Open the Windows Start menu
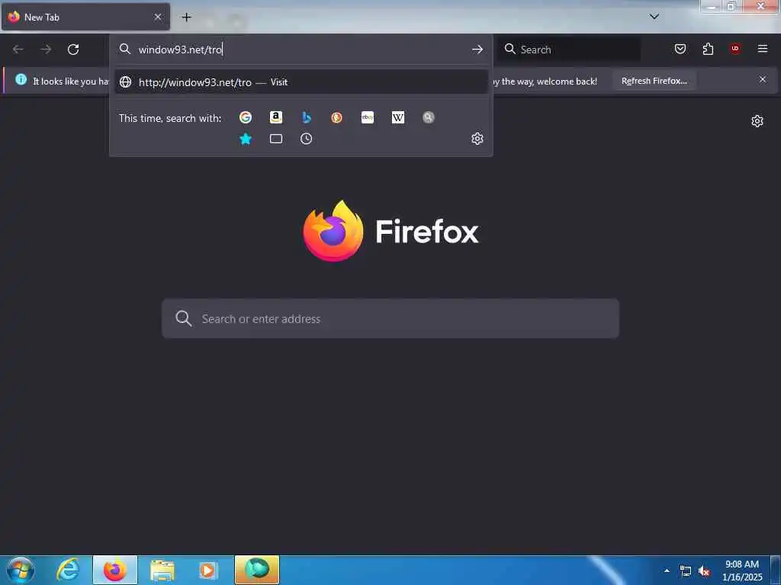Image resolution: width=781 pixels, height=585 pixels. [x=21, y=570]
